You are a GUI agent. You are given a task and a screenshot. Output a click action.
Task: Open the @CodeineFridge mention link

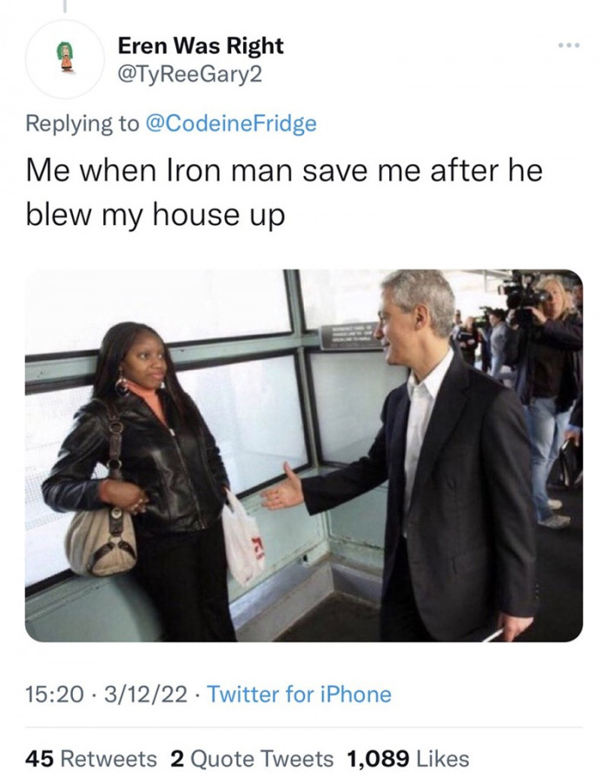[x=230, y=123]
